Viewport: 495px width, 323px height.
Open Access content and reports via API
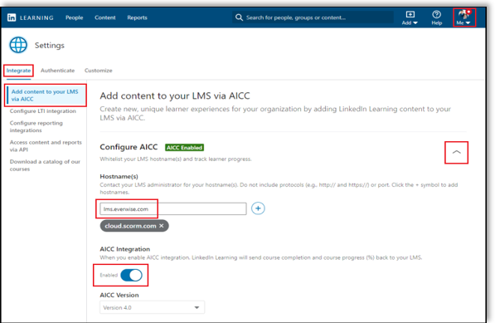pos(46,145)
